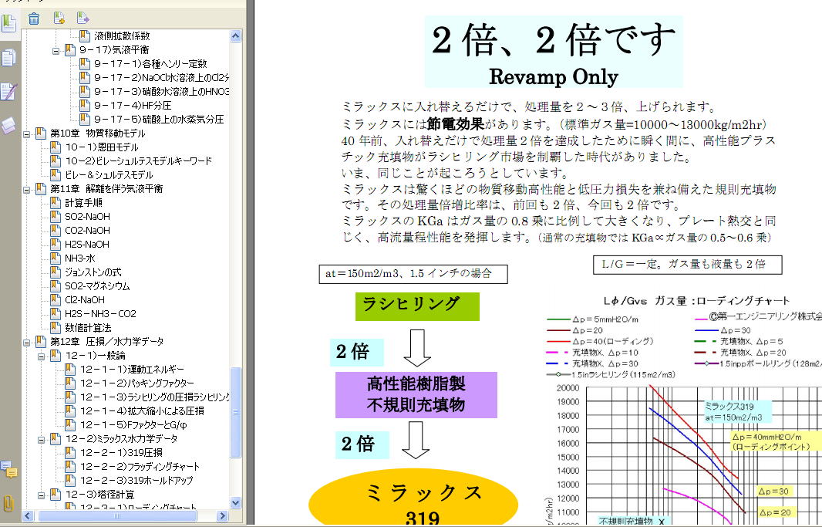Image resolution: width=822 pixels, height=527 pixels.
Task: Open bookmark NH3-水
Action: coord(80,258)
